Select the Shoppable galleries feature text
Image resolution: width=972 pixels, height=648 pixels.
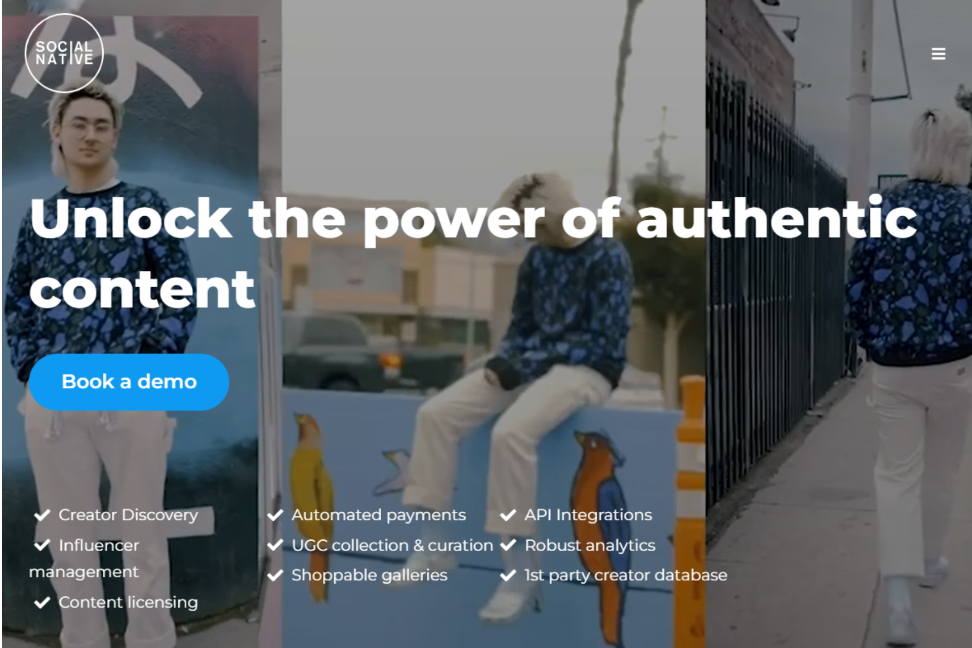pyautogui.click(x=370, y=576)
